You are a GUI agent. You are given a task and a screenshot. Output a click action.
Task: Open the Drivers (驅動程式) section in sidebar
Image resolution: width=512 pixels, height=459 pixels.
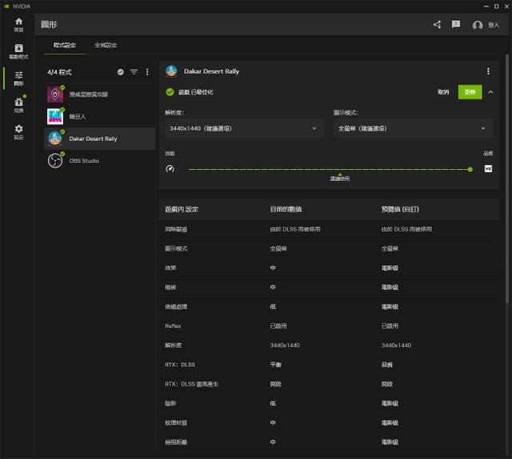18,51
